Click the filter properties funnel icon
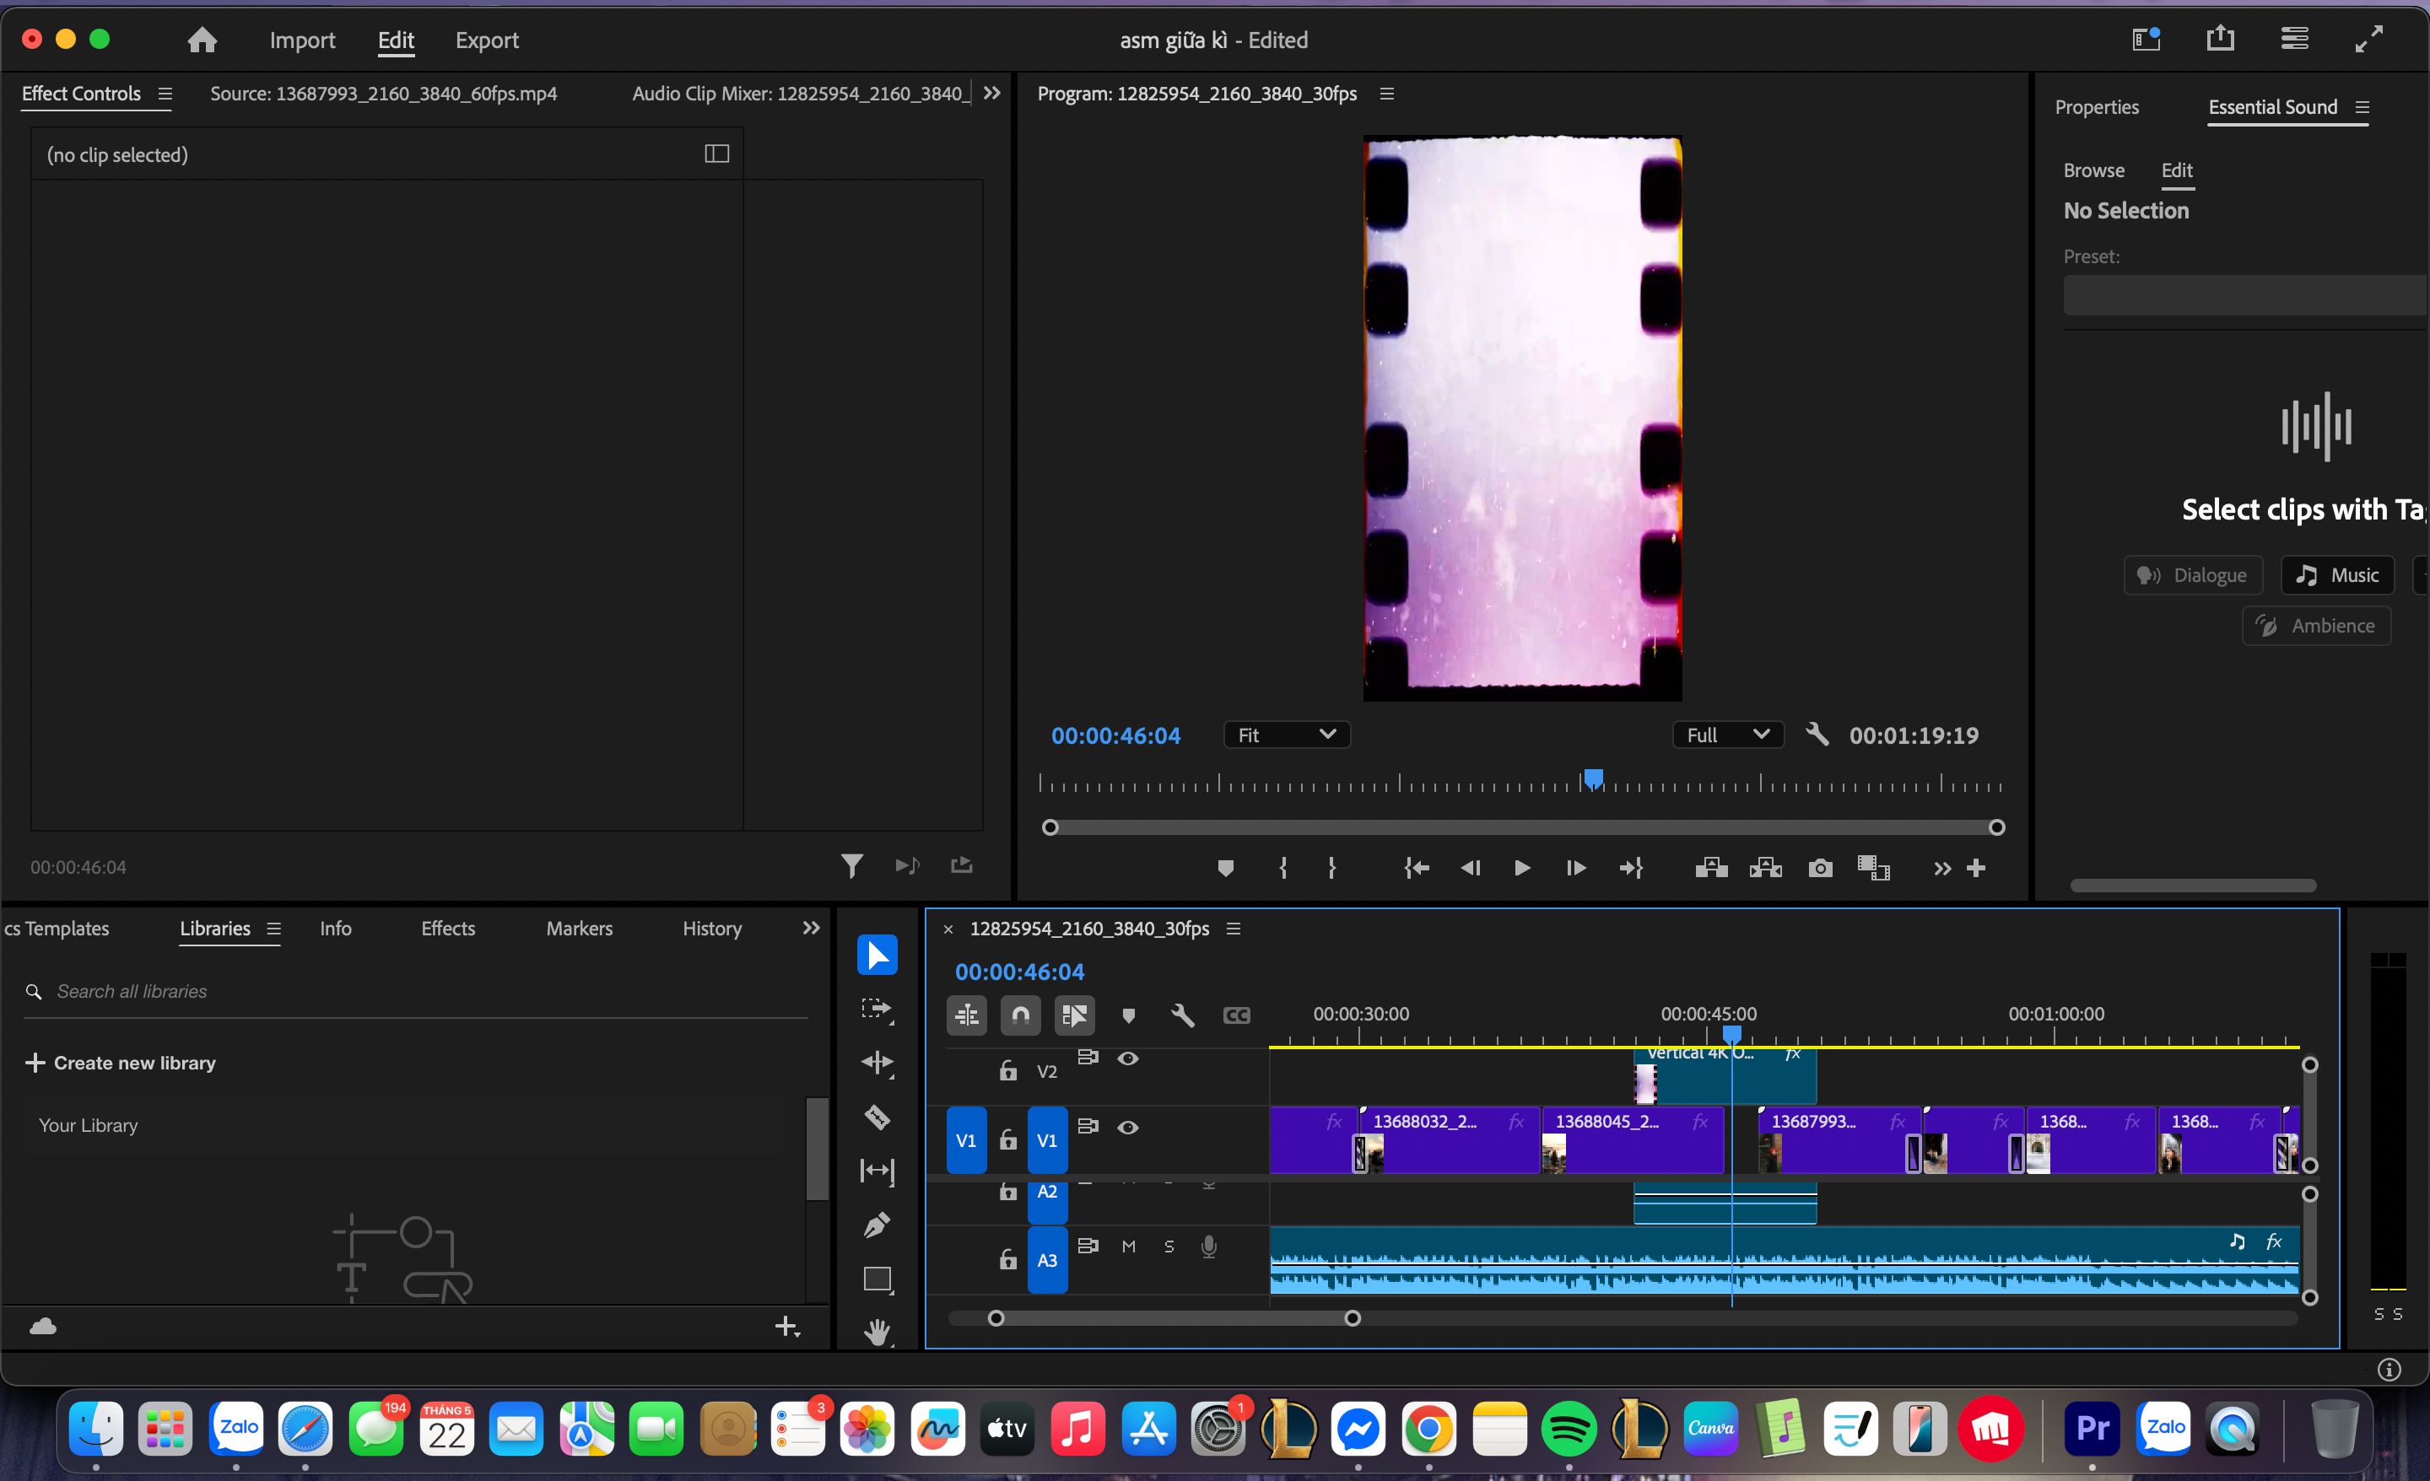This screenshot has height=1481, width=2430. 852,865
